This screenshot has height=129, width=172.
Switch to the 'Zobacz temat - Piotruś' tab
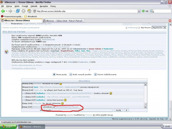click(x=63, y=21)
